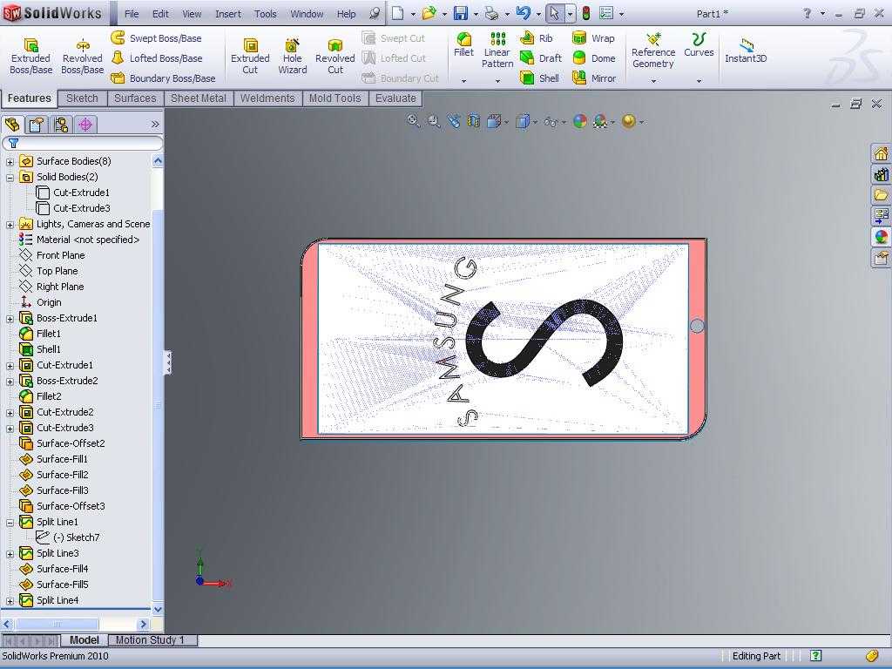Select the Revolved Boss/Base tool
The image size is (892, 669).
(x=83, y=56)
